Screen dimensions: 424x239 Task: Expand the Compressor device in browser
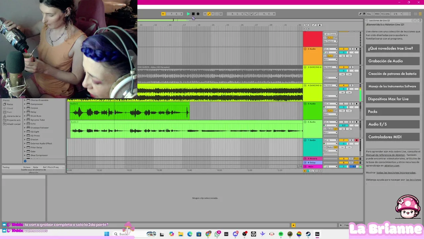pos(25,104)
